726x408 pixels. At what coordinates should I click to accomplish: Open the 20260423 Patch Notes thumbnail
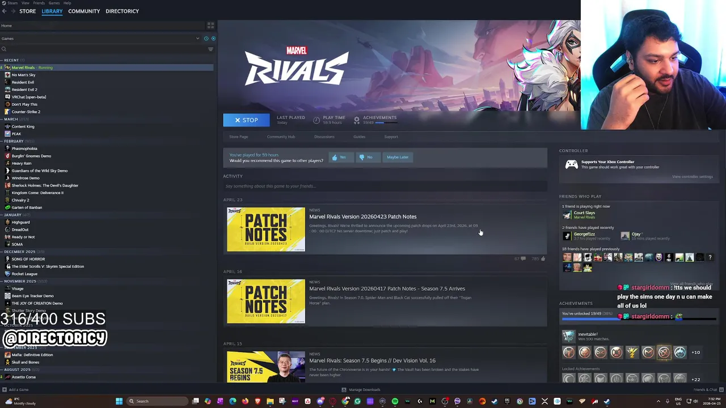266,229
